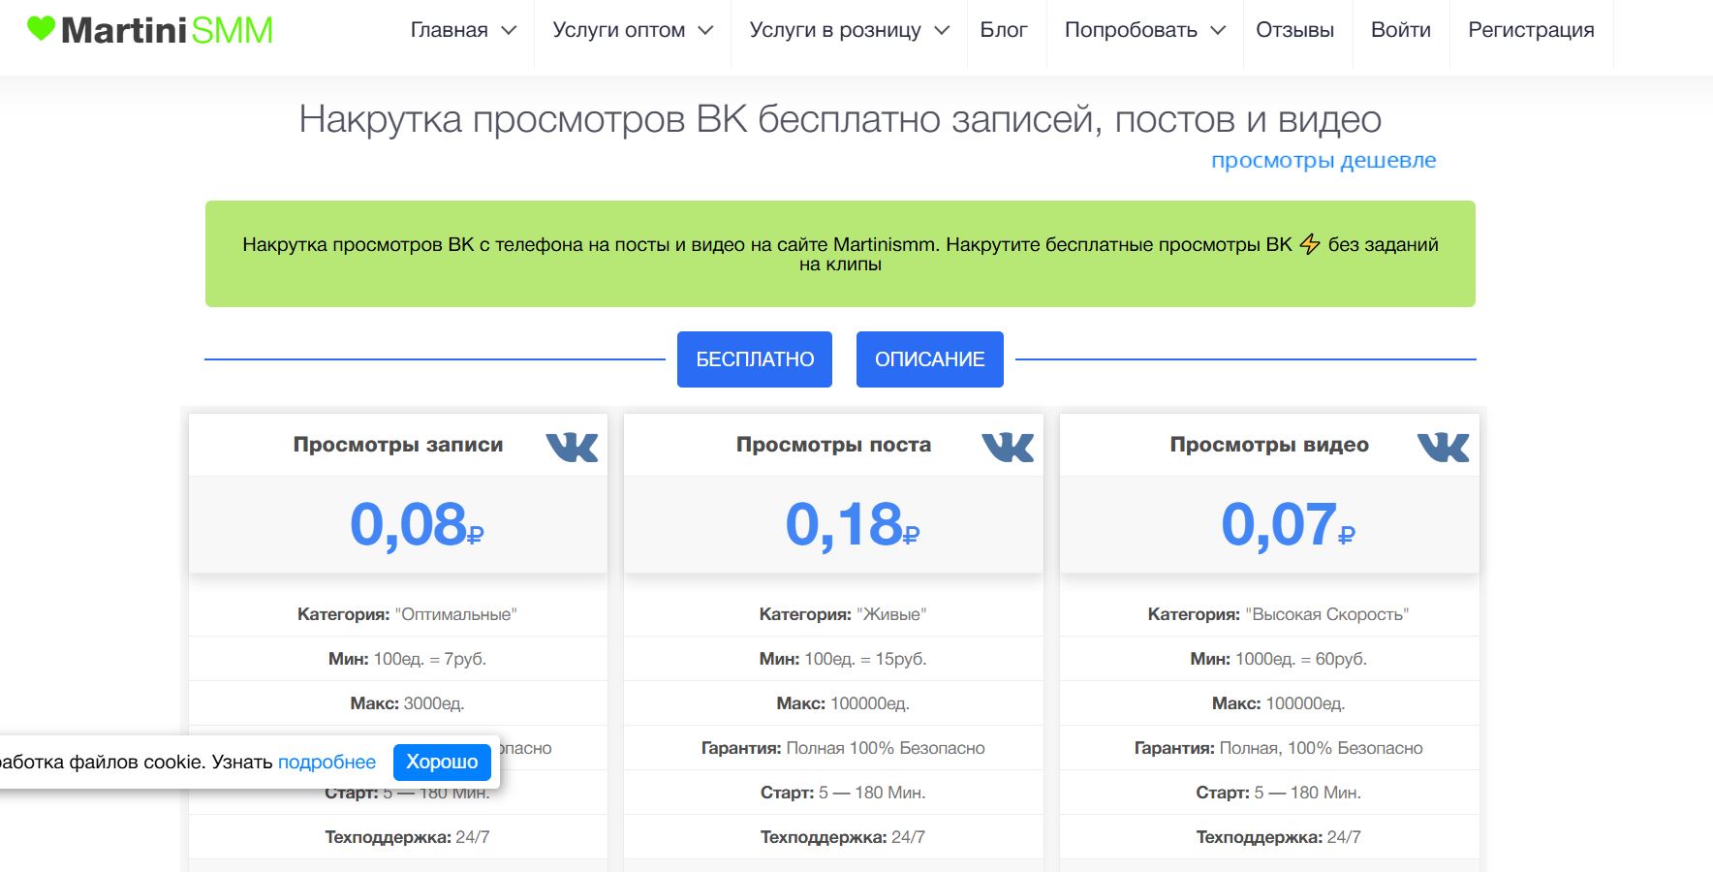Screen dimensions: 1713x872
Task: Click the VK icon on Просмотры записи card
Action: (573, 447)
